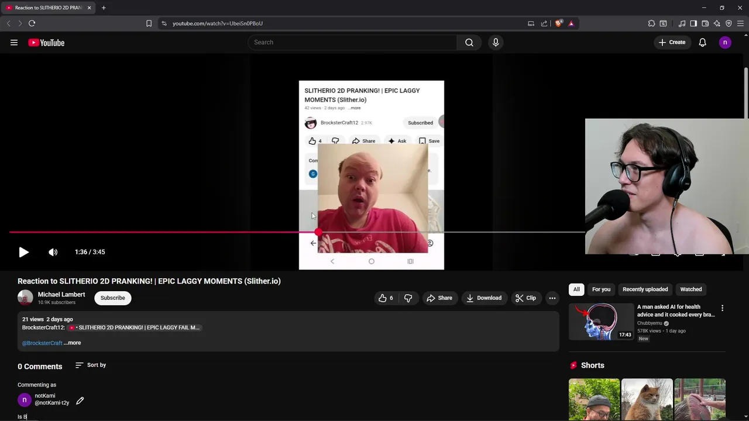Open the purple 'n' account avatar
The height and width of the screenshot is (421, 749).
(725, 42)
